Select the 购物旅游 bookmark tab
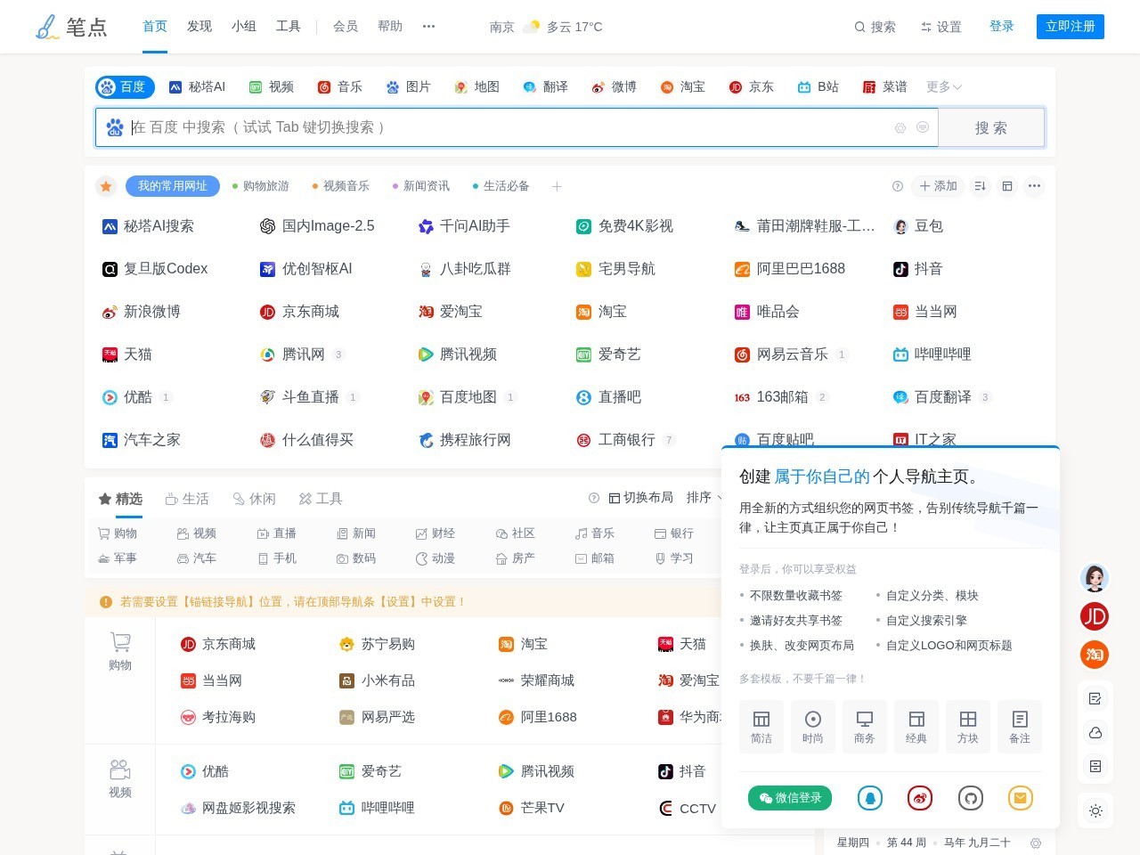This screenshot has height=855, width=1140. 260,186
